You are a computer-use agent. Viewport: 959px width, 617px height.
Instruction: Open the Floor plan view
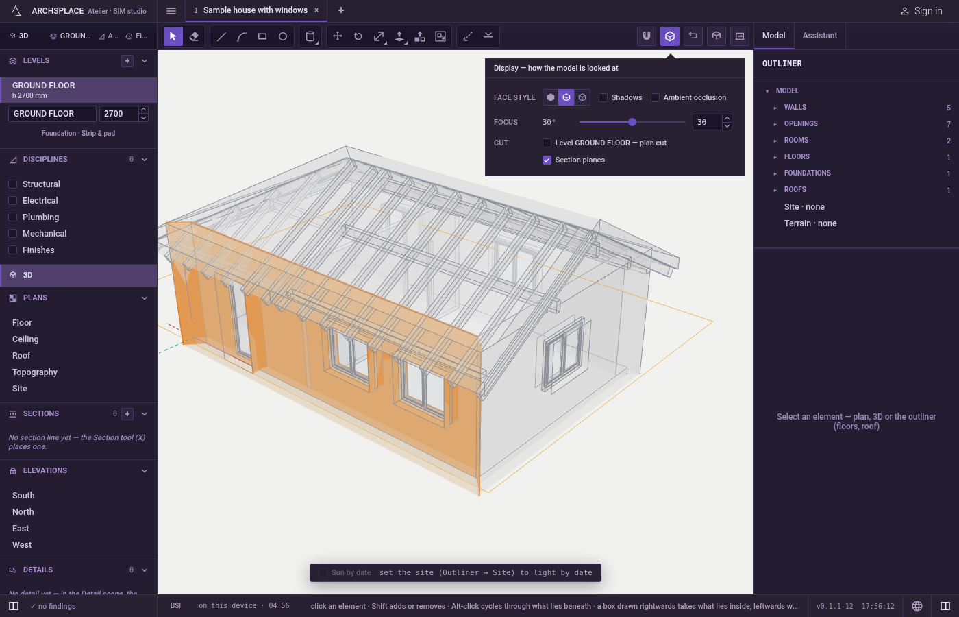coord(22,323)
